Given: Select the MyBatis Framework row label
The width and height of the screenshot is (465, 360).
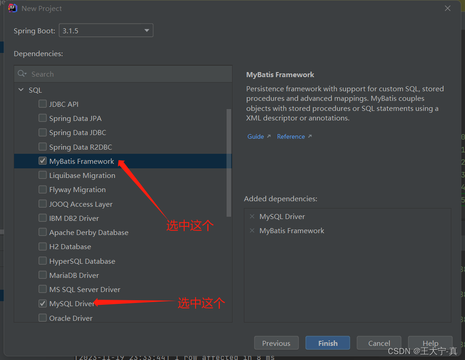Looking at the screenshot, I should click(82, 162).
